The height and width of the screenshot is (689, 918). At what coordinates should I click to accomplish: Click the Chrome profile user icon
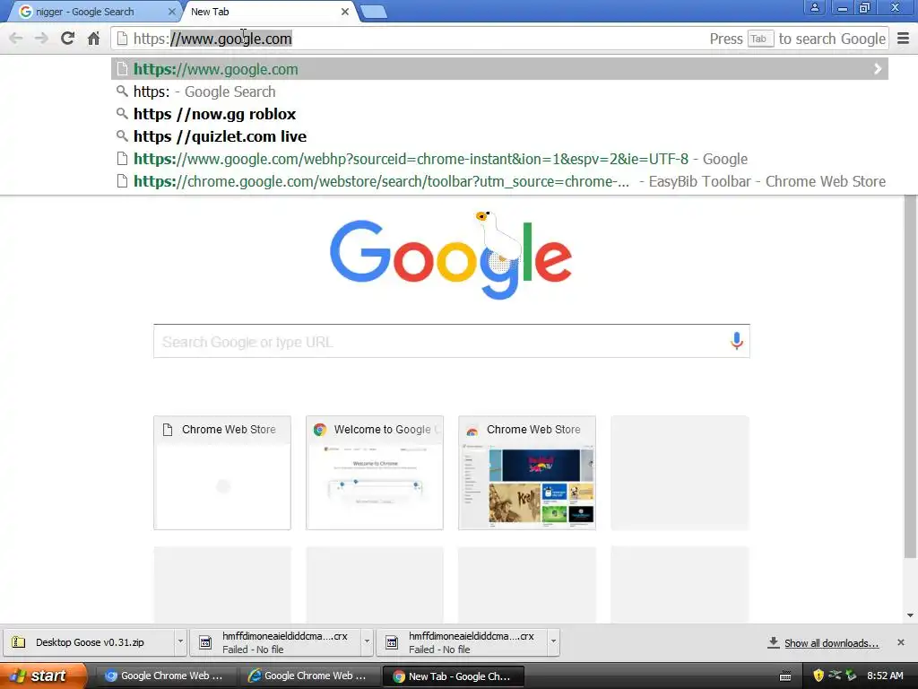click(814, 7)
